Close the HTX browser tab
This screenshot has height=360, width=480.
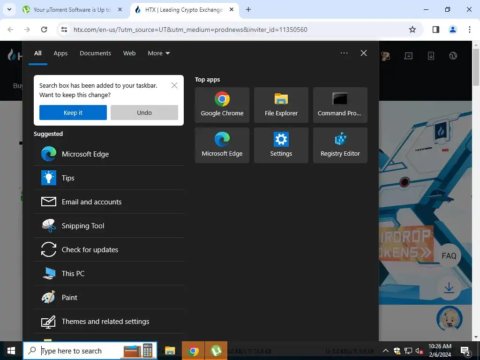(232, 9)
